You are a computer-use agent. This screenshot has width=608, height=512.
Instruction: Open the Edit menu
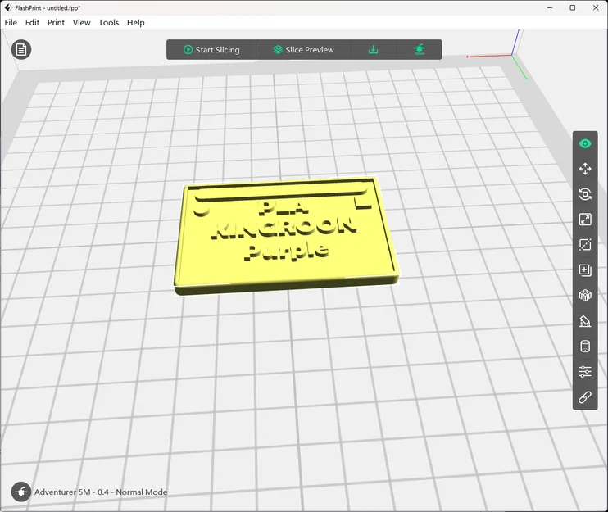(x=32, y=22)
